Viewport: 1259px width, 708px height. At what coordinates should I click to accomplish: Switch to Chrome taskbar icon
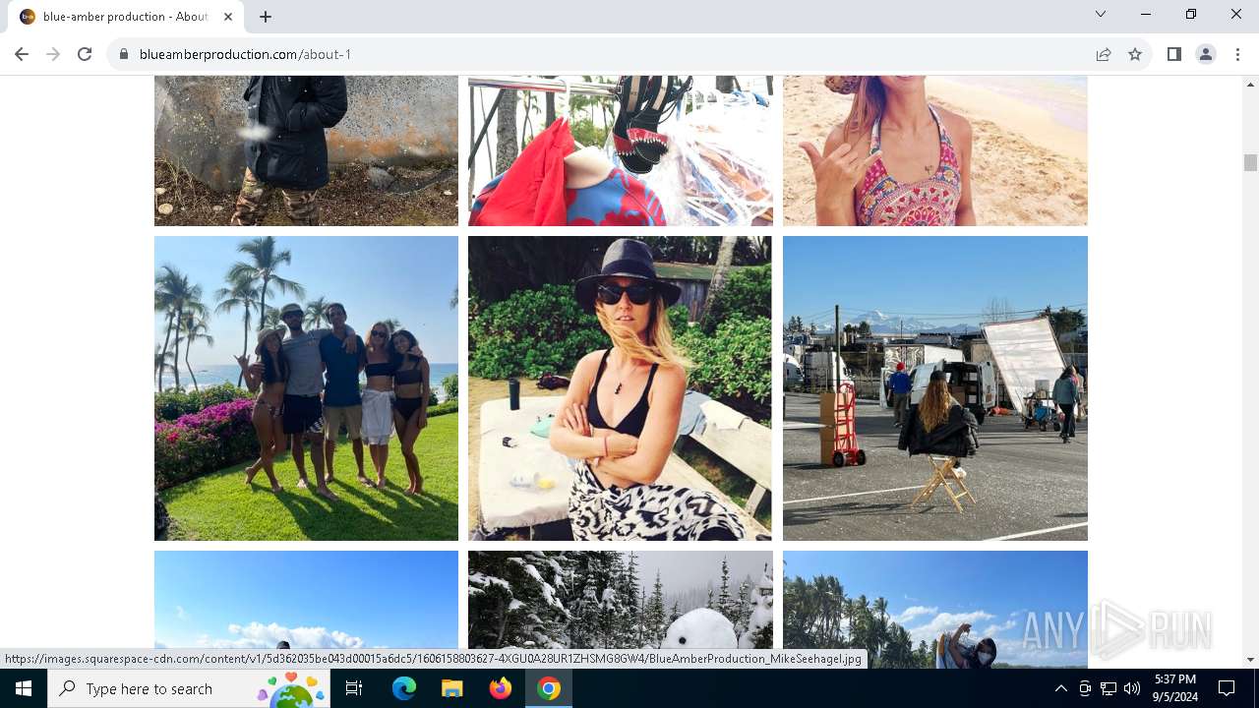(549, 688)
